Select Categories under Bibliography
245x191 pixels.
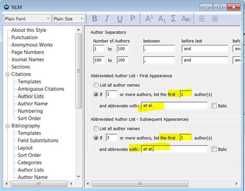[x=29, y=163]
